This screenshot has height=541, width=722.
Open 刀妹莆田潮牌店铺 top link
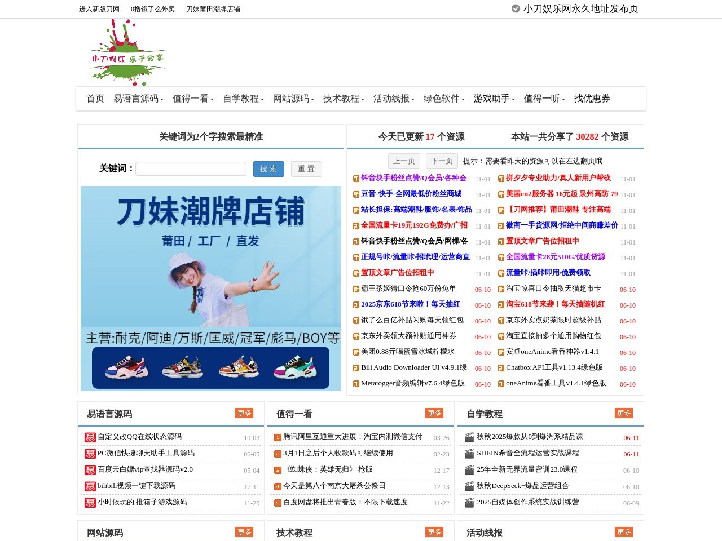pos(213,9)
